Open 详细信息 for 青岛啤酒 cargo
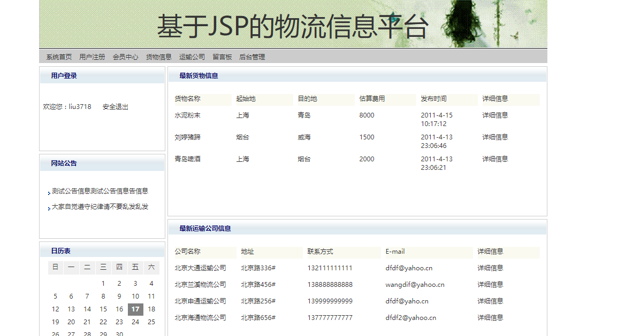Image resolution: width=633 pixels, height=336 pixels. [x=494, y=159]
